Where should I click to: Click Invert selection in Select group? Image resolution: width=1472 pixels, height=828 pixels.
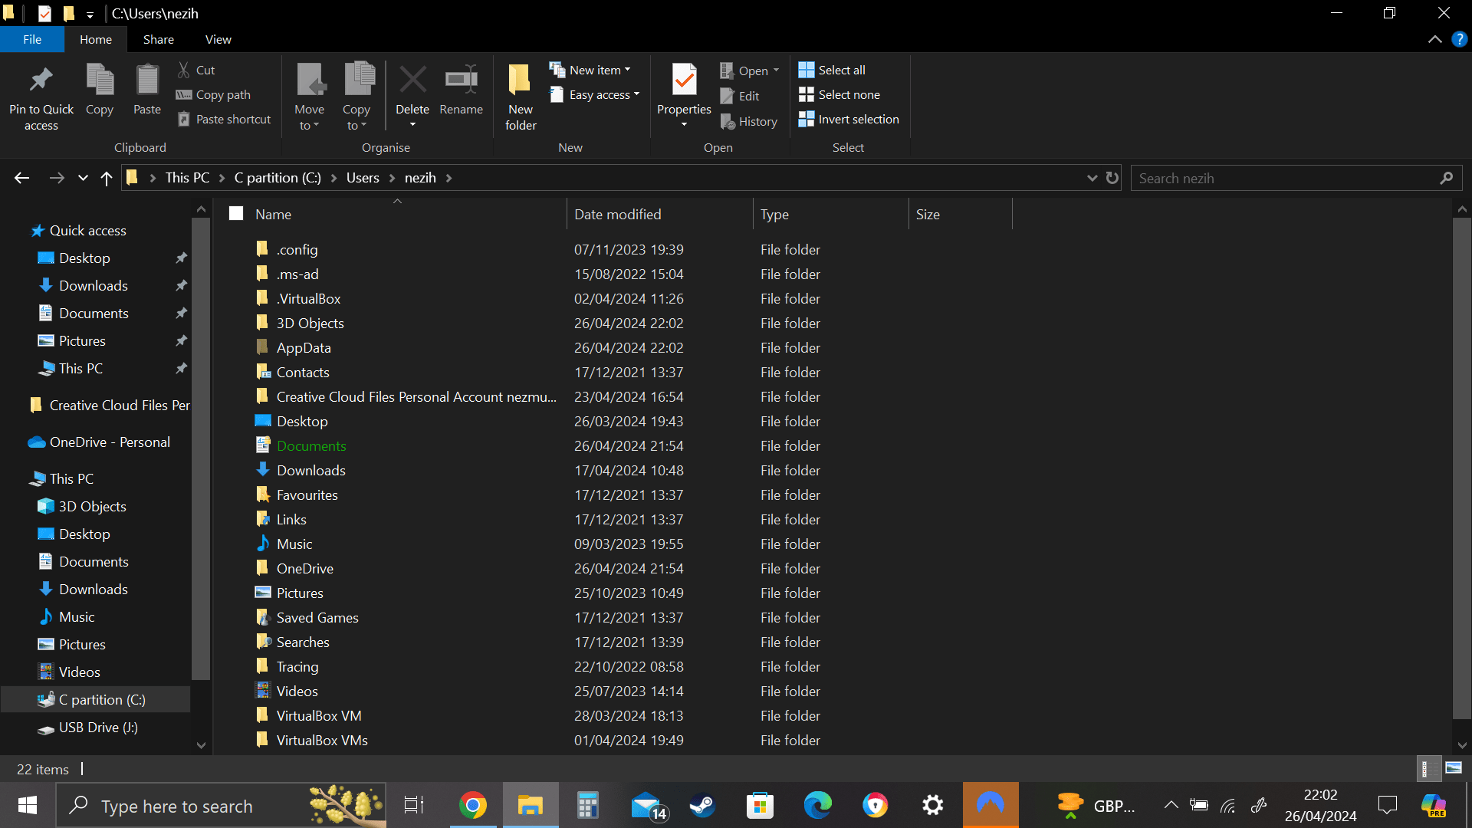tap(849, 119)
